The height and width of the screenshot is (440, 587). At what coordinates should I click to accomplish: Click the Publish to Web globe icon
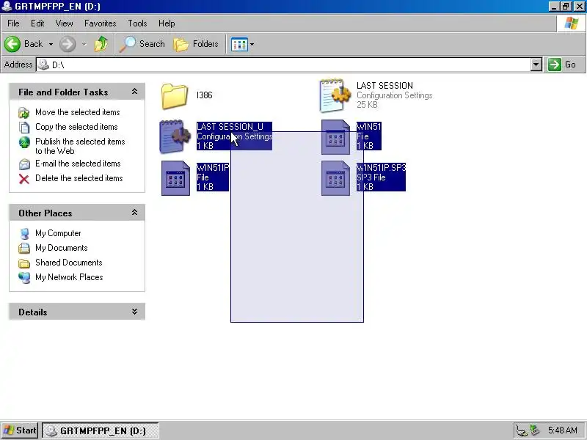[x=24, y=142]
